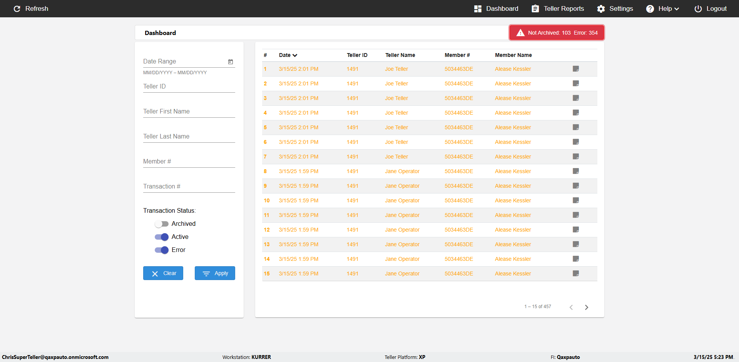Focus the Teller First Name field
Screen dimensions: 739x362
coord(189,112)
